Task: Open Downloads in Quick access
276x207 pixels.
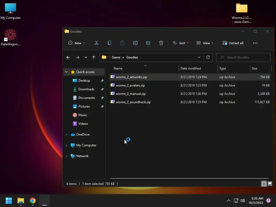Action: [86, 89]
